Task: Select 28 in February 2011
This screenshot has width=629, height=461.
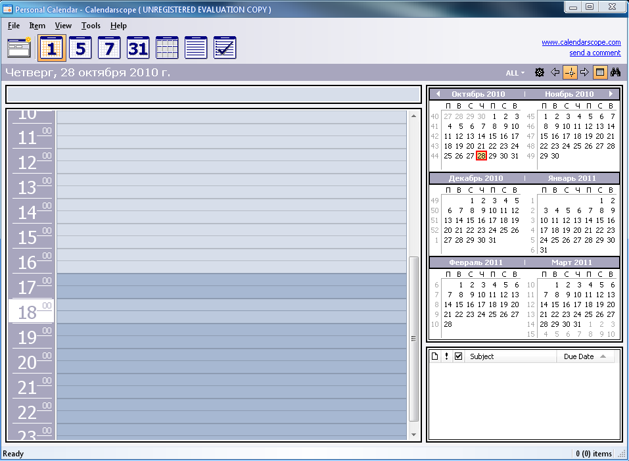Action: click(448, 324)
